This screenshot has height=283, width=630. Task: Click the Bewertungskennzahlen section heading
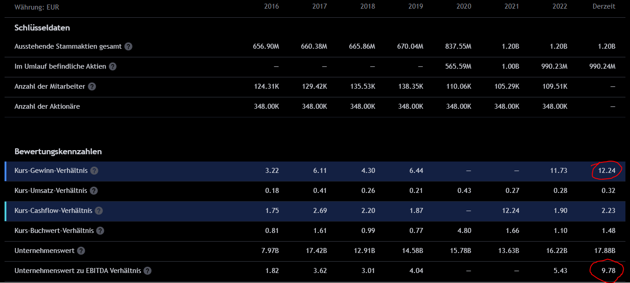[x=58, y=152]
